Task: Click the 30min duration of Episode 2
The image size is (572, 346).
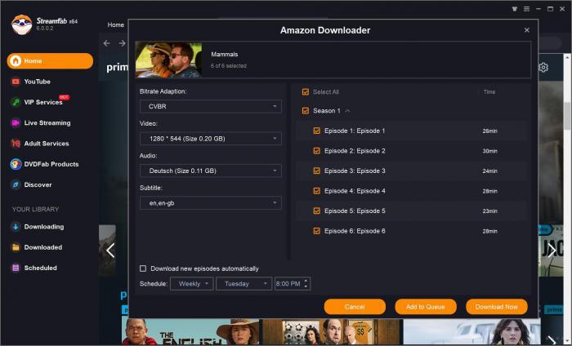Action: click(x=489, y=151)
